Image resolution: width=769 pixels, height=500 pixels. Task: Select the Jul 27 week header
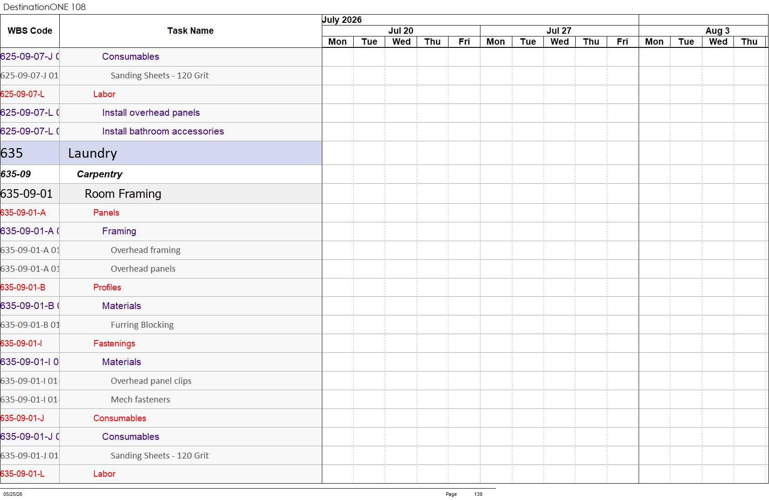click(559, 31)
